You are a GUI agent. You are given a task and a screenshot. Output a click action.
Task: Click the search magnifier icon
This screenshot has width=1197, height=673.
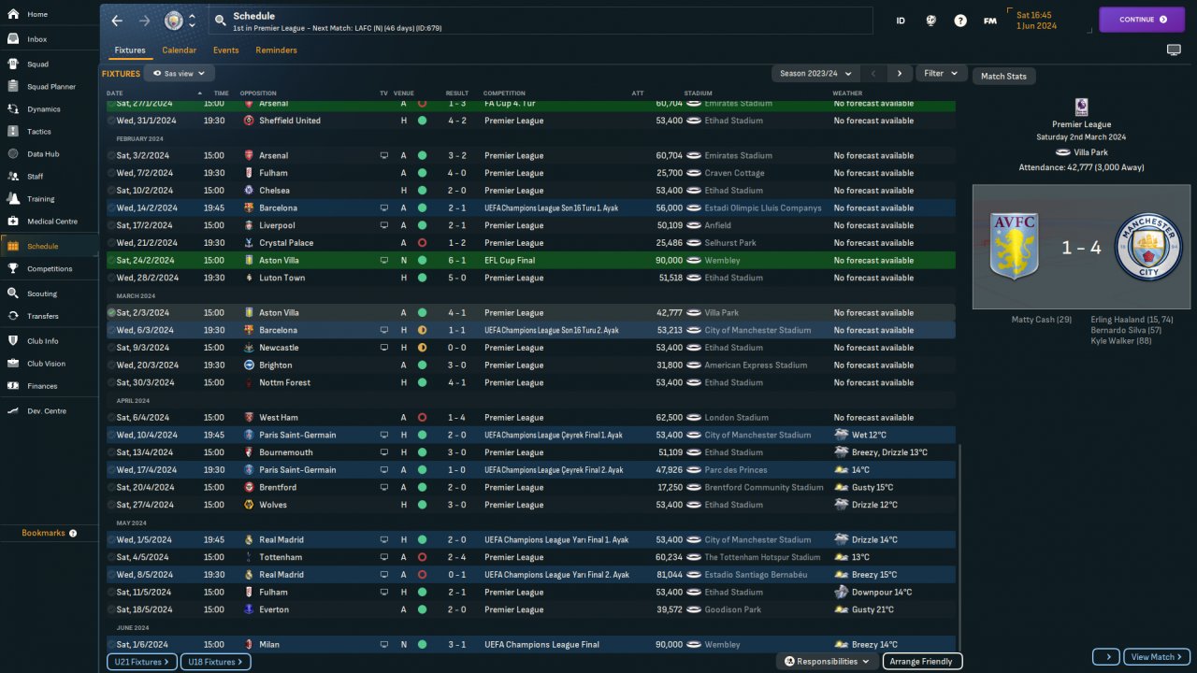(x=220, y=20)
